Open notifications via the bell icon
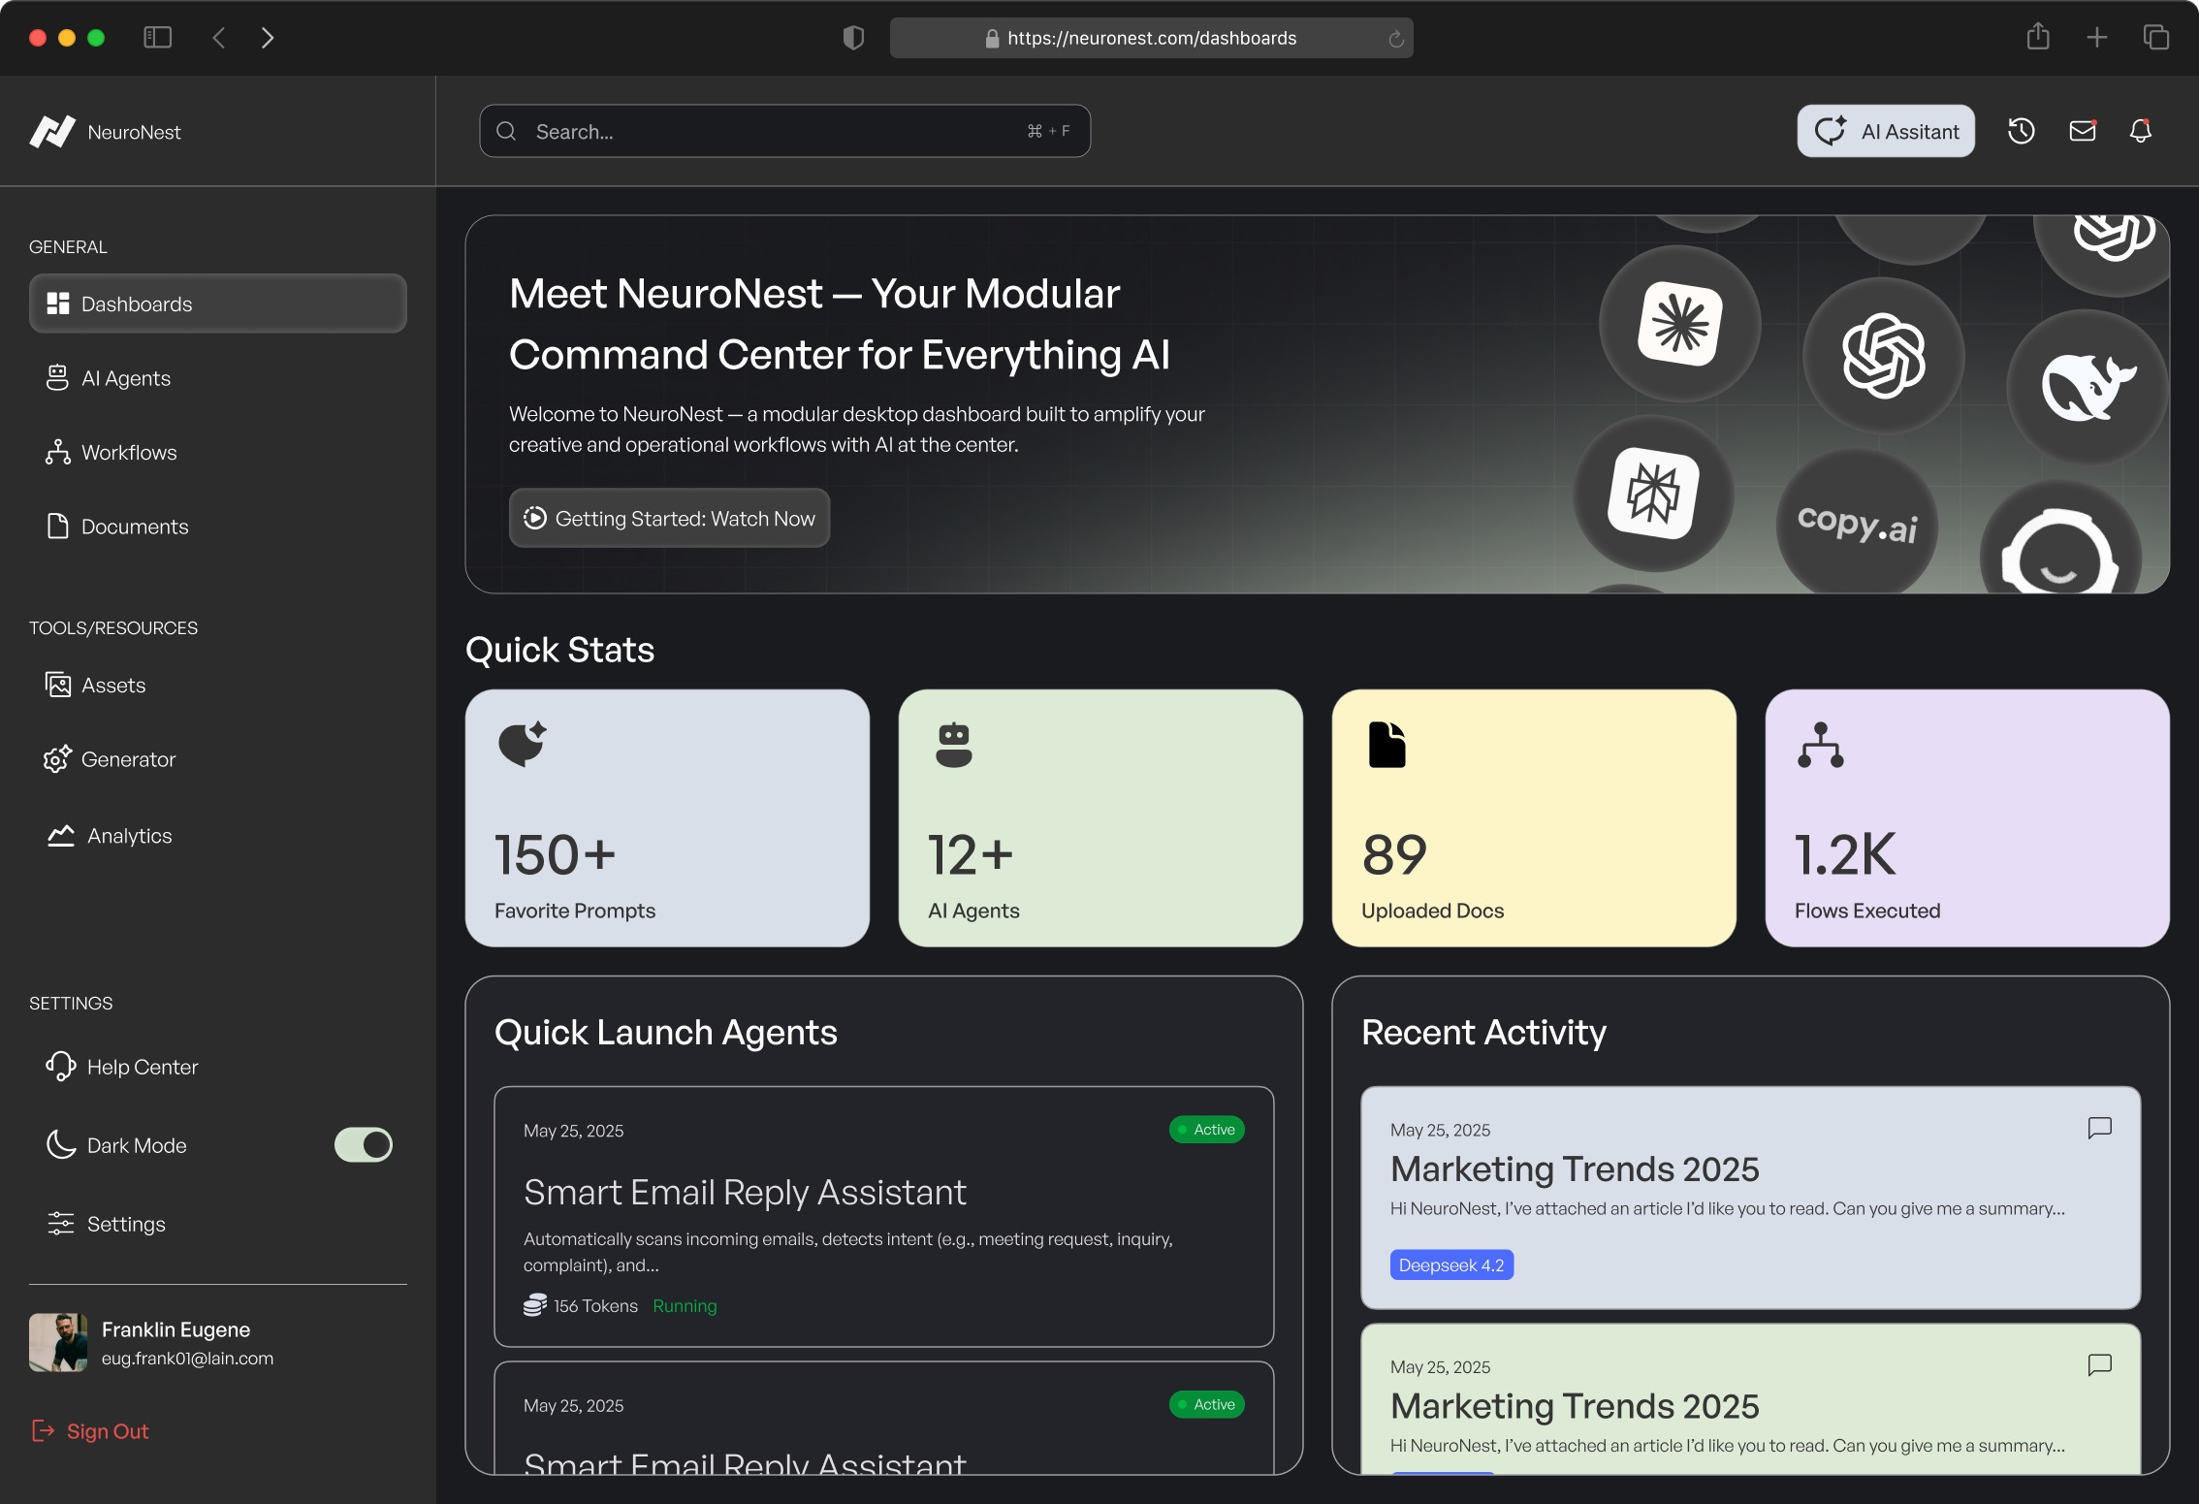2199x1504 pixels. point(2141,131)
